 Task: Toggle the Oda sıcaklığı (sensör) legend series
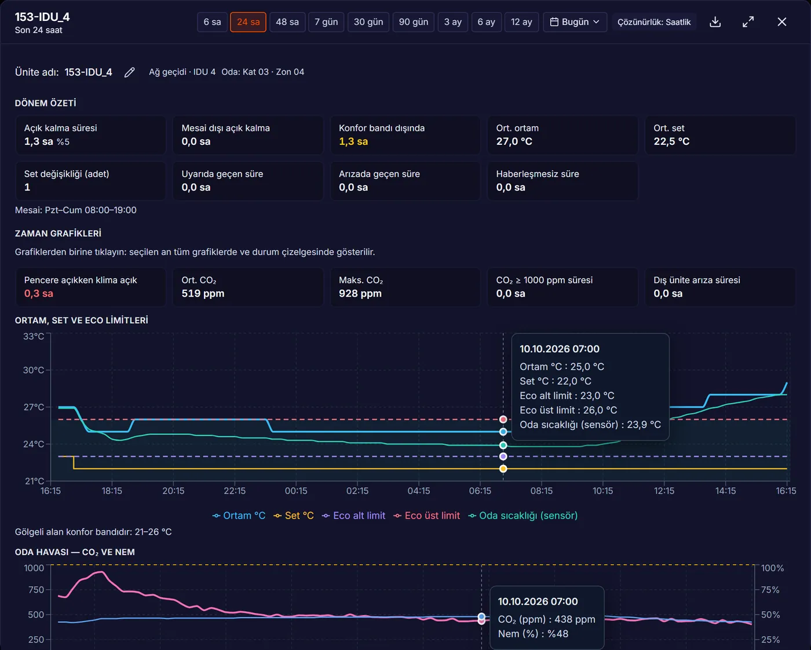point(523,516)
